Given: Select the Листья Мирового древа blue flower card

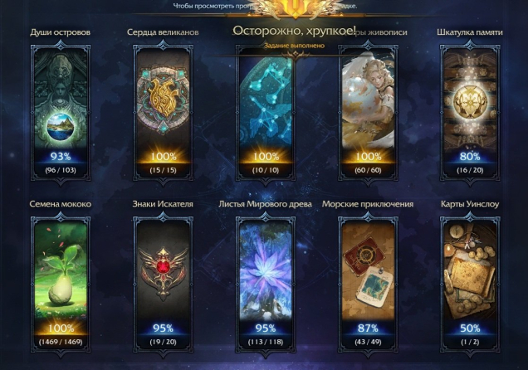Looking at the screenshot, I should 266,285.
